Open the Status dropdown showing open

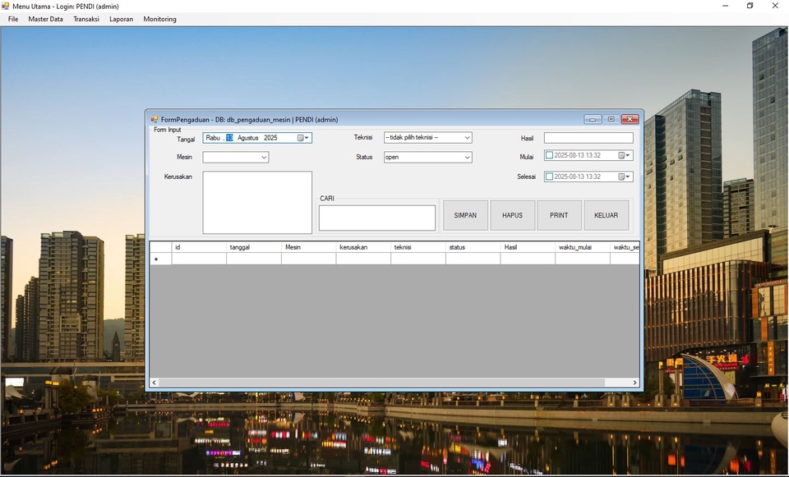[x=467, y=158]
